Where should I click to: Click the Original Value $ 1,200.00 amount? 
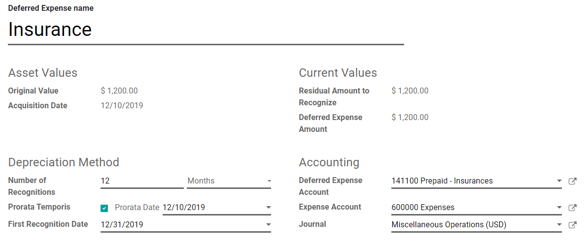pos(119,91)
